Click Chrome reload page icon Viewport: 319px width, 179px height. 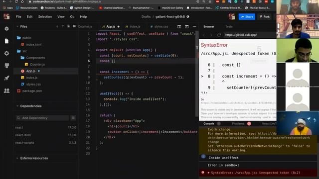[16, 1]
